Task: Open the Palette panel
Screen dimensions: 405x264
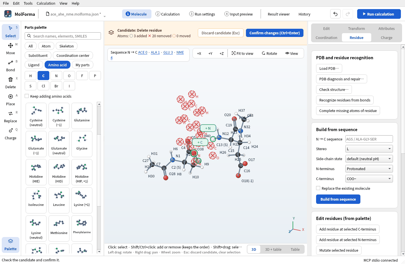Action: [x=11, y=245]
